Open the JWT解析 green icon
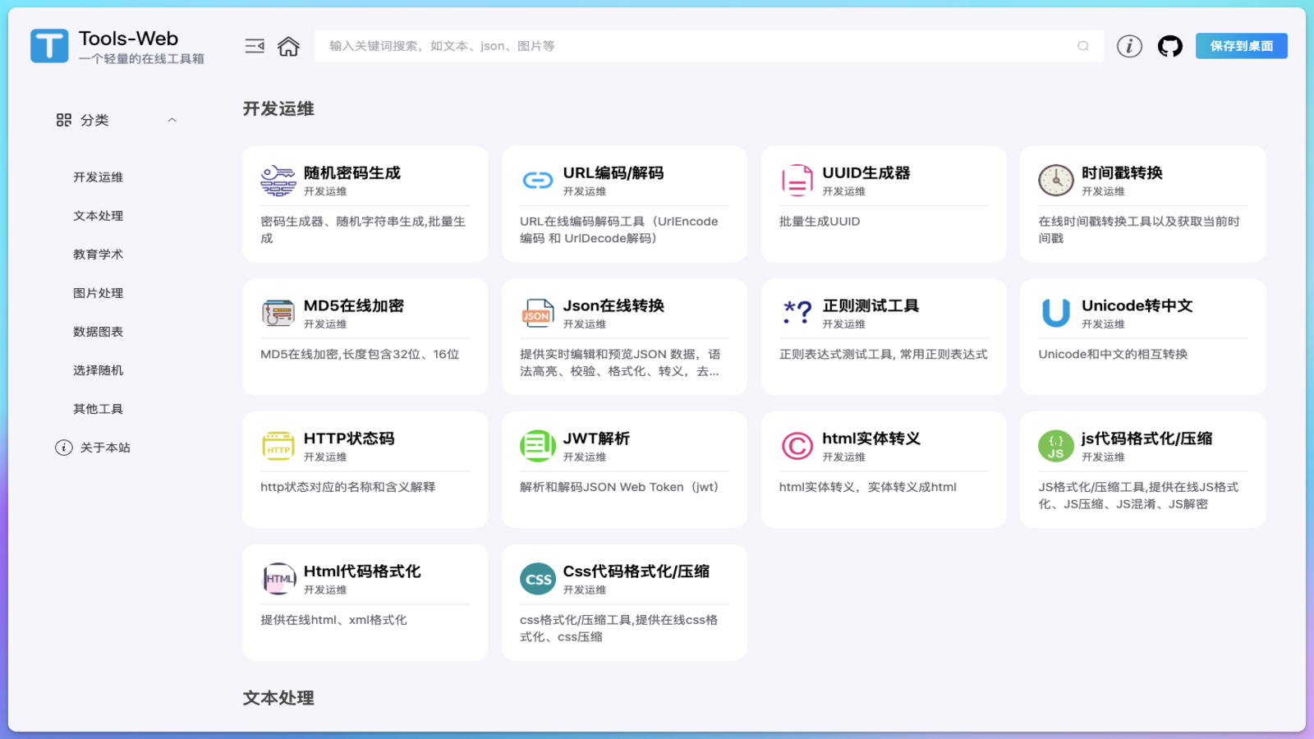This screenshot has width=1314, height=739. pos(538,446)
